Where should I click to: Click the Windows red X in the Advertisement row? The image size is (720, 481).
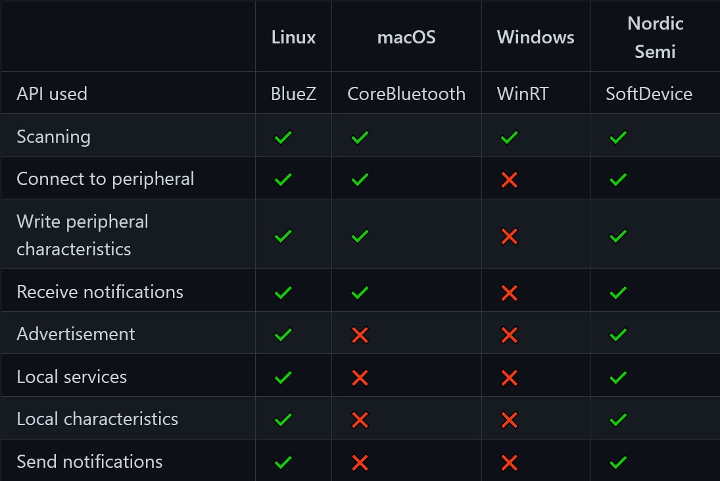click(509, 335)
